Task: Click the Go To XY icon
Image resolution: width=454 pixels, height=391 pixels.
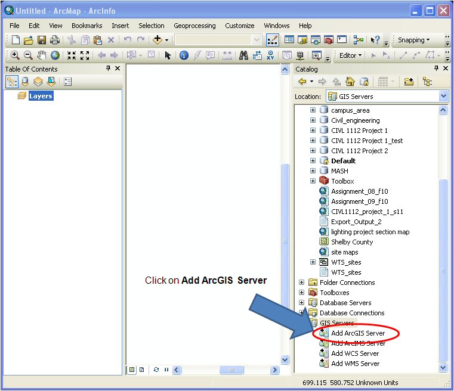Action: [270, 55]
